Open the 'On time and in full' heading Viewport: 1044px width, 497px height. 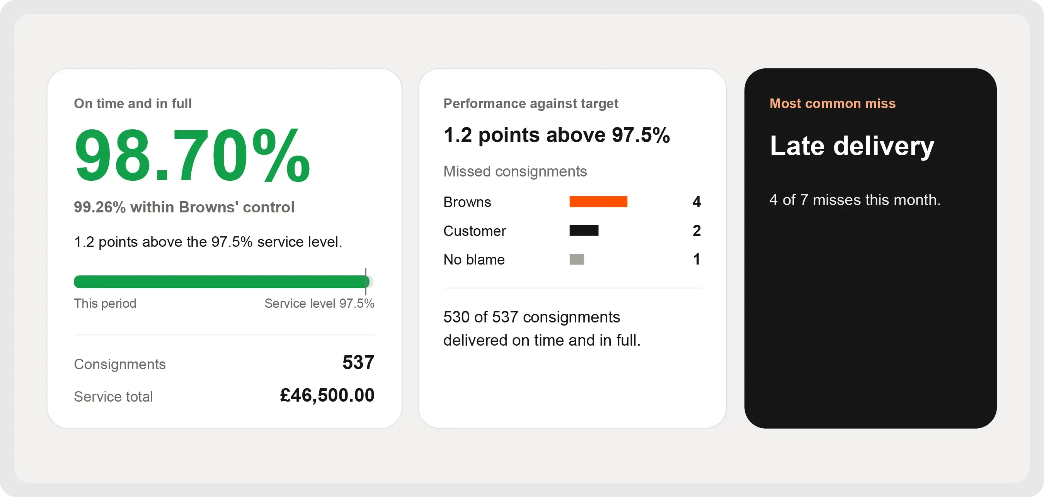coord(133,104)
